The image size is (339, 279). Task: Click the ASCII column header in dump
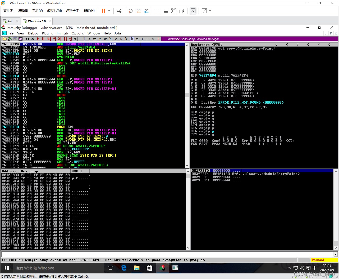tap(80, 171)
